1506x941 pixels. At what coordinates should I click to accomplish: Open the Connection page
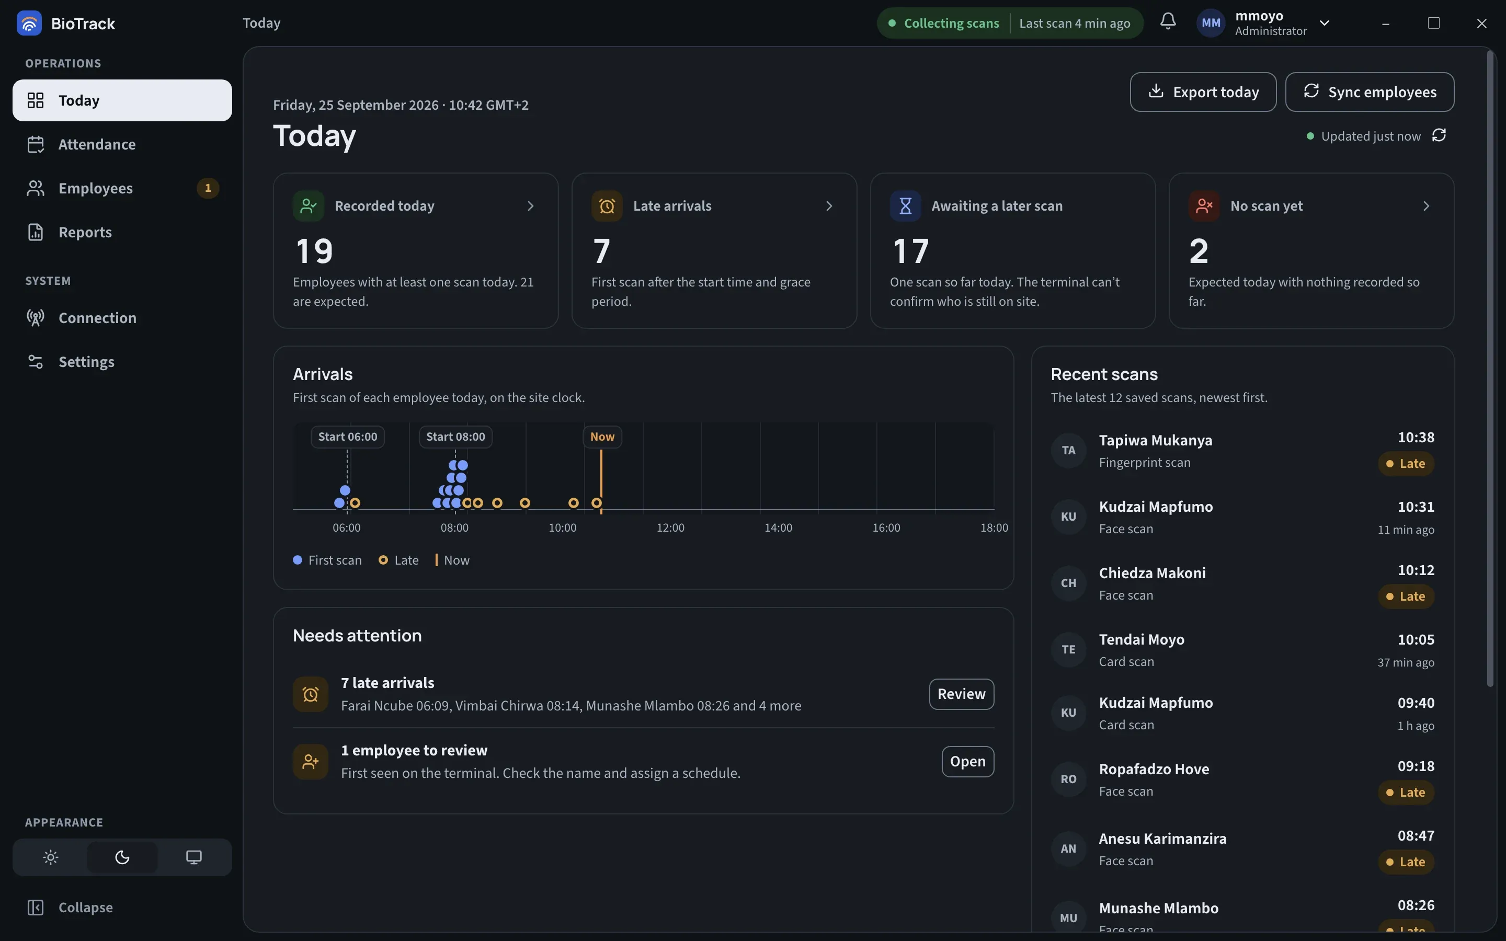coord(122,318)
